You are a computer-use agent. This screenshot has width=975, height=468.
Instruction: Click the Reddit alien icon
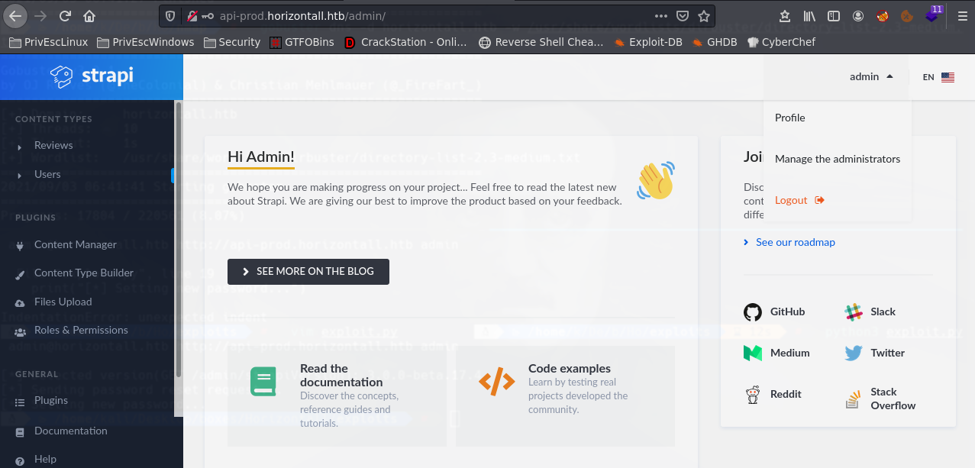753,394
